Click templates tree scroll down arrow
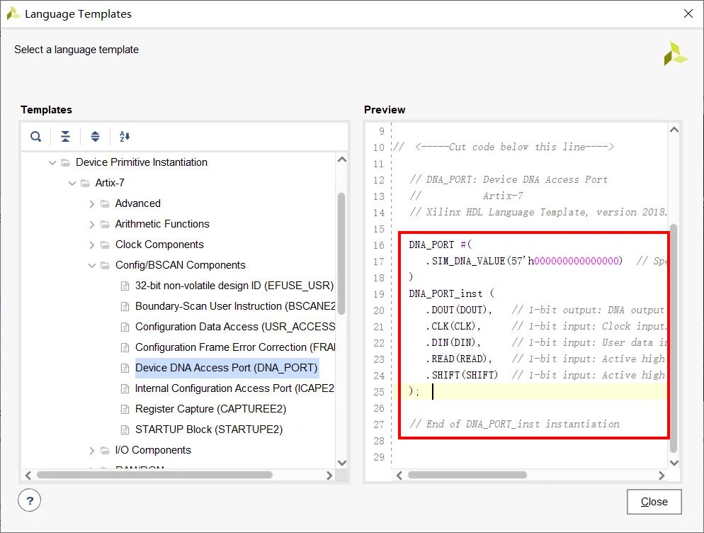 (341, 463)
